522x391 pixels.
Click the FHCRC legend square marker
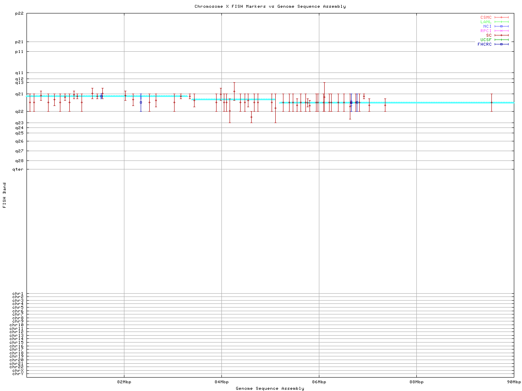501,44
